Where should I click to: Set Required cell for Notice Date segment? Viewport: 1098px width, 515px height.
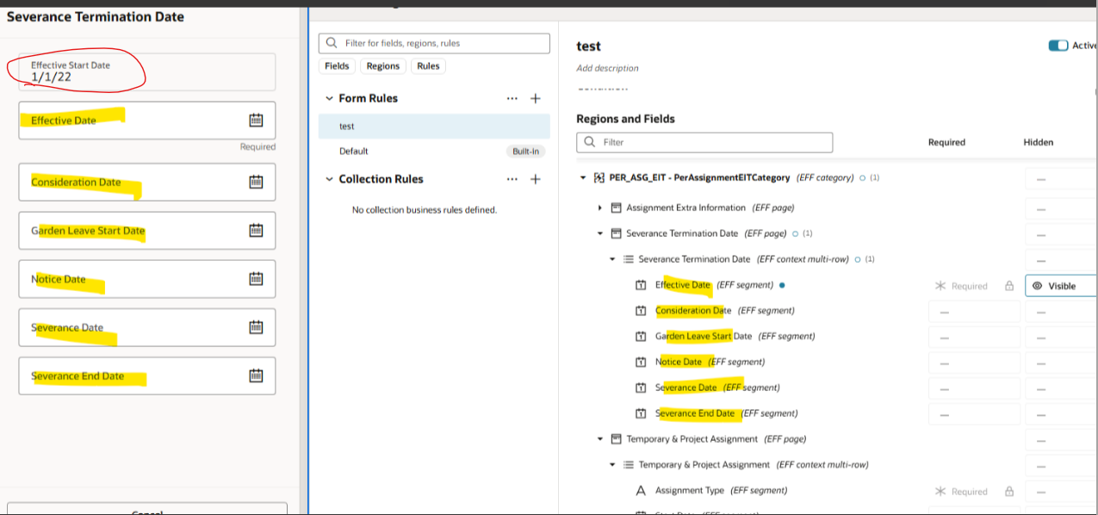pos(974,363)
